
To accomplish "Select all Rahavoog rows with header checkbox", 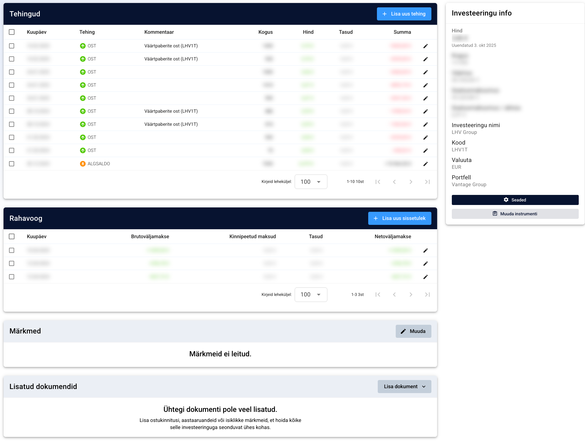I will (12, 237).
